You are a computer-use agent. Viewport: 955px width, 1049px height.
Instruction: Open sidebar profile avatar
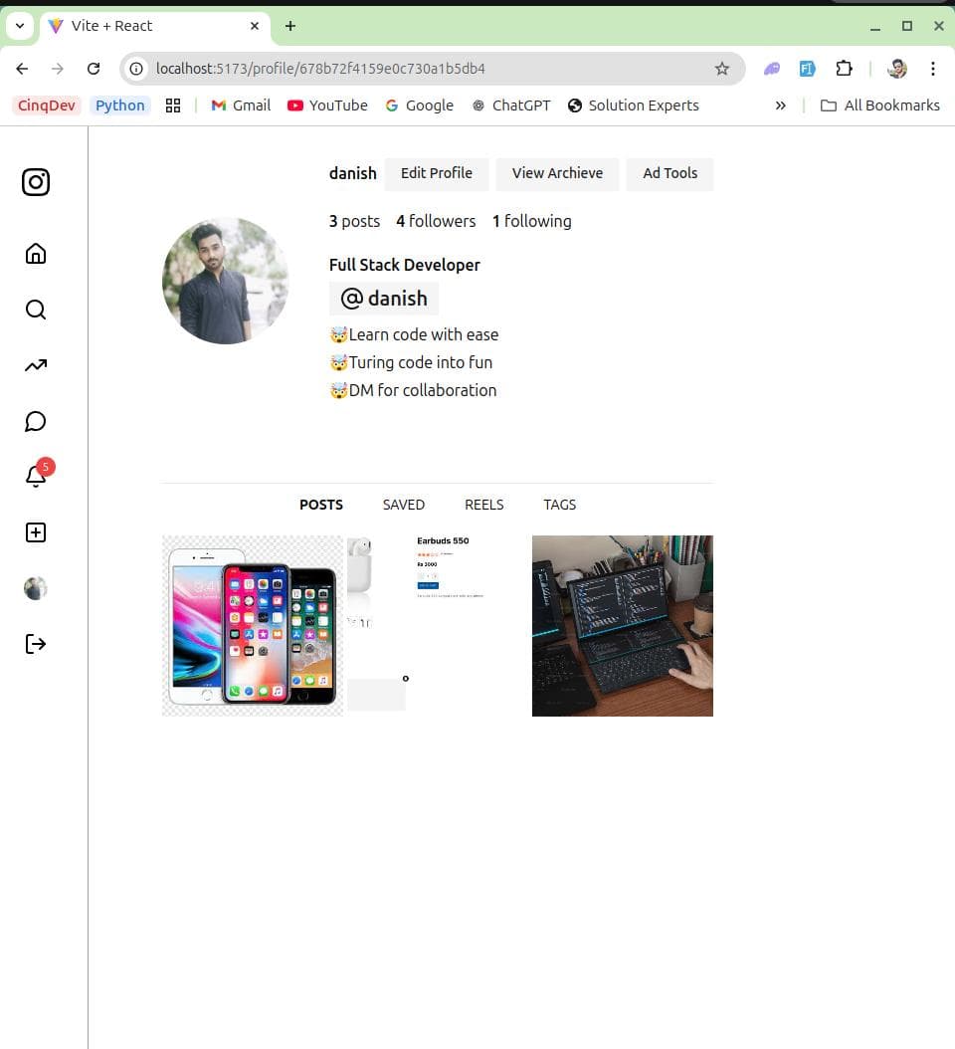pyautogui.click(x=36, y=588)
